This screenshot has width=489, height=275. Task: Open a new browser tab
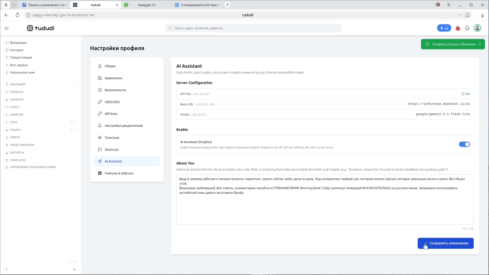pos(228,5)
